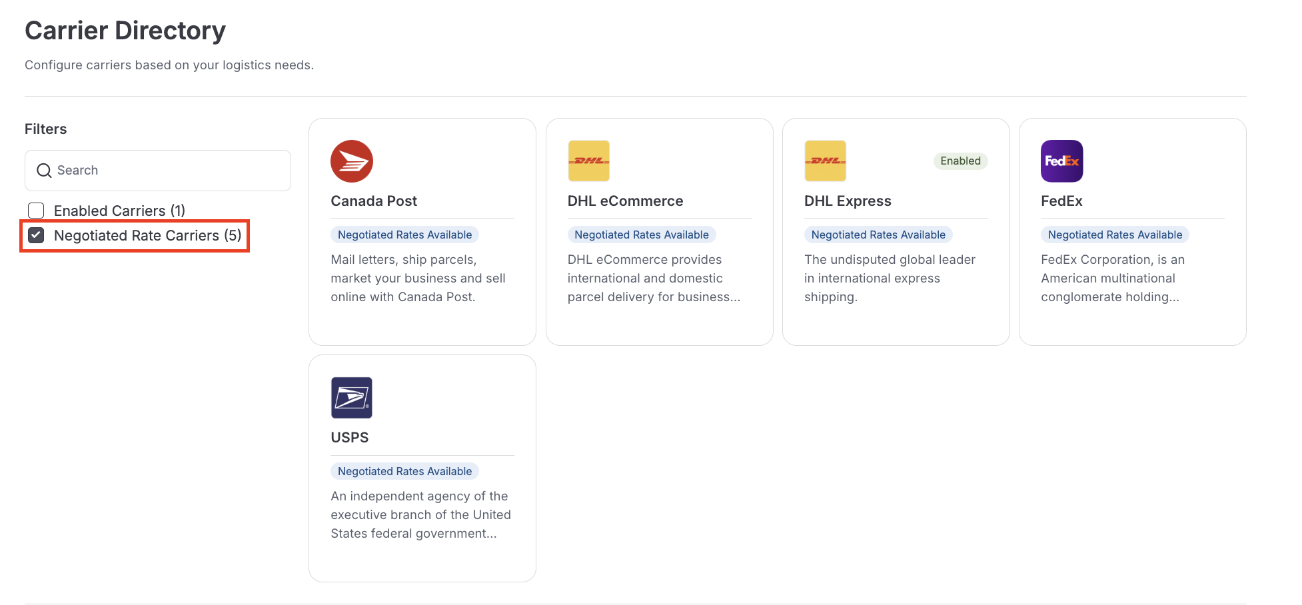1302x605 pixels.
Task: Open the FedEx carrier title
Action: [x=1061, y=201]
